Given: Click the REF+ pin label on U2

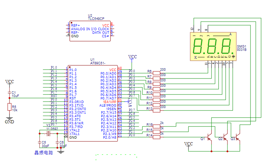Looking at the screenshot, I should (75, 26).
